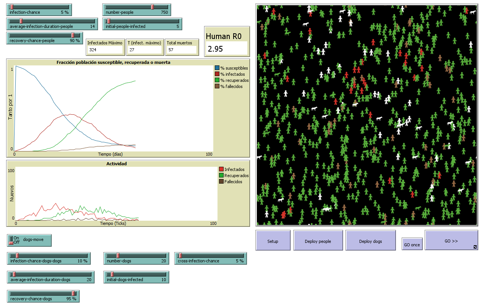Click the blue % susceptibles legend swatch
This screenshot has width=484, height=306.
pyautogui.click(x=217, y=68)
